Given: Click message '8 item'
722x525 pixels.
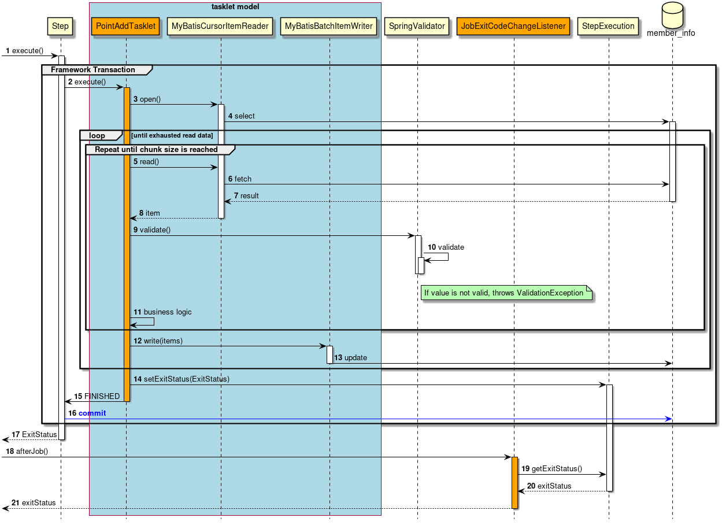Looking at the screenshot, I should click(x=149, y=213).
